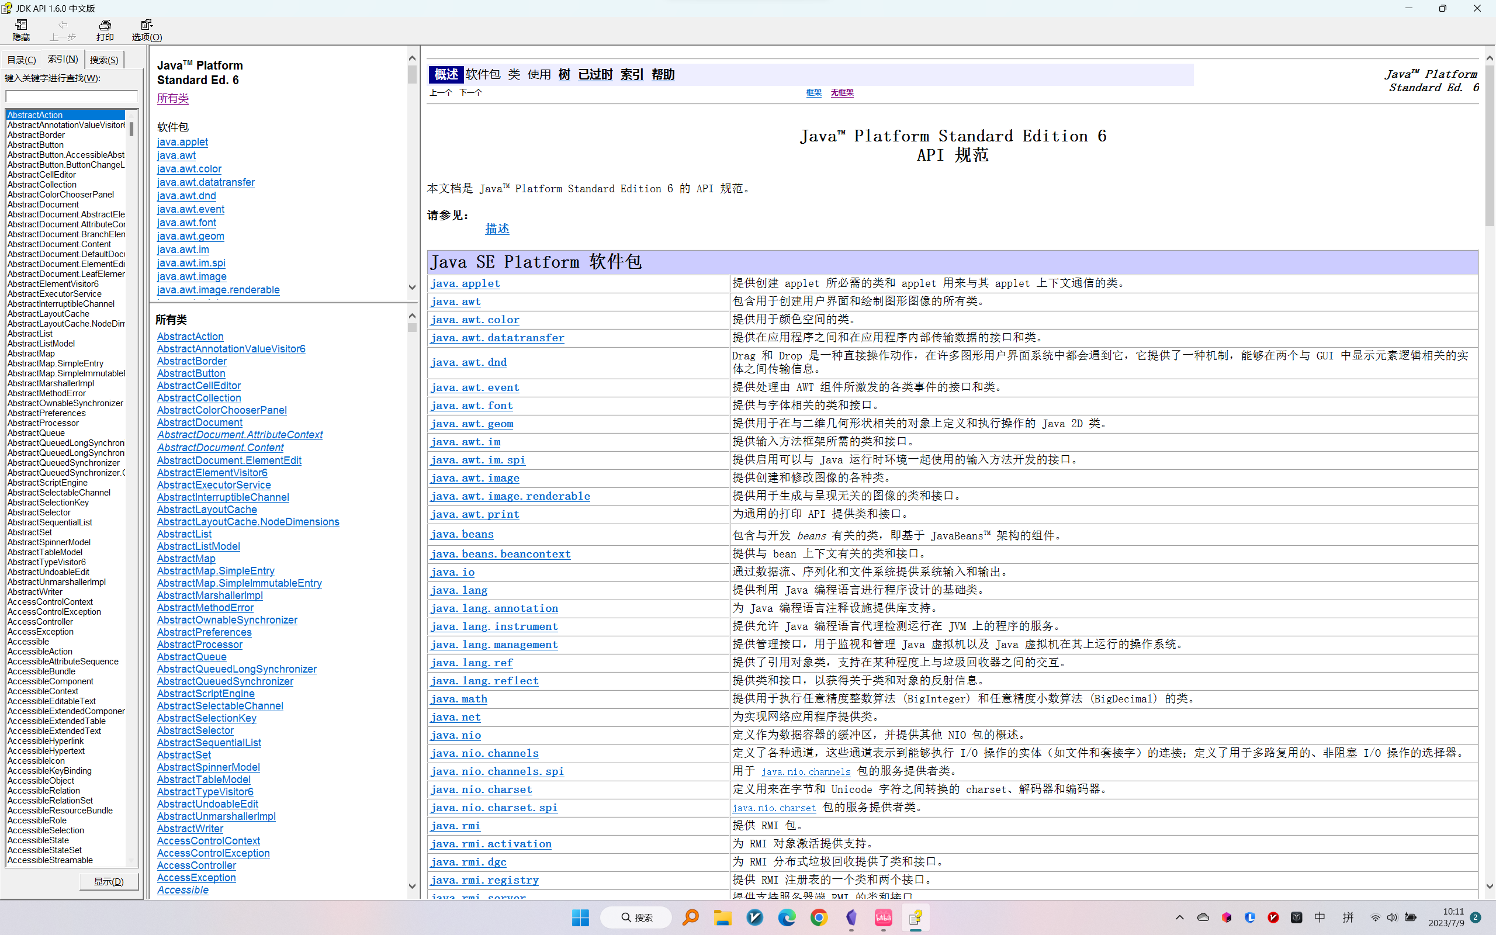Image resolution: width=1496 pixels, height=935 pixels.
Task: Click scroll-down arrow of all-classes frame
Action: [x=413, y=886]
